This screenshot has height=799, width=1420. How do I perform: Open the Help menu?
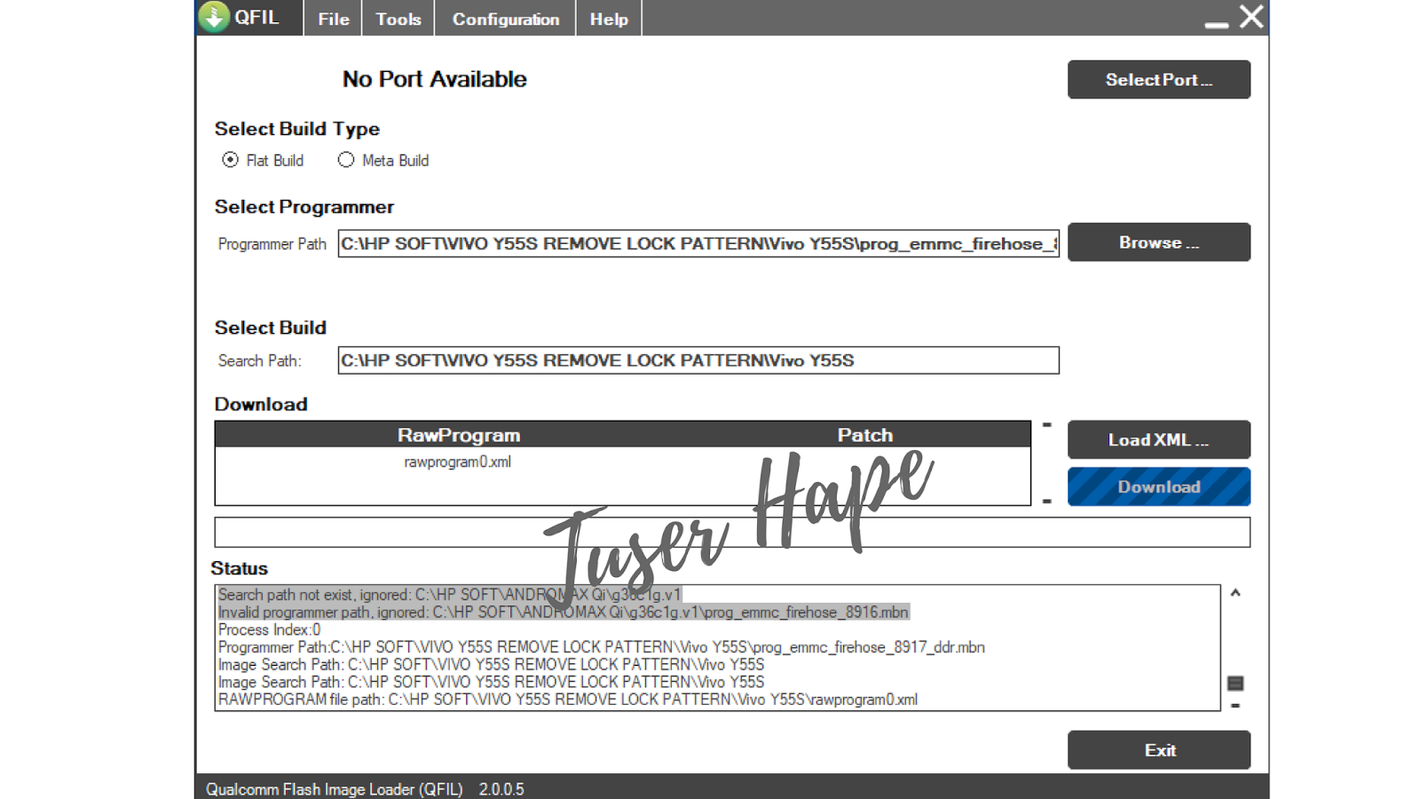(609, 19)
